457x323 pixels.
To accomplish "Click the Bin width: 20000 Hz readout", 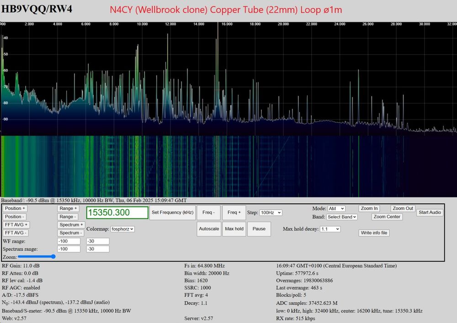I will (x=207, y=273).
